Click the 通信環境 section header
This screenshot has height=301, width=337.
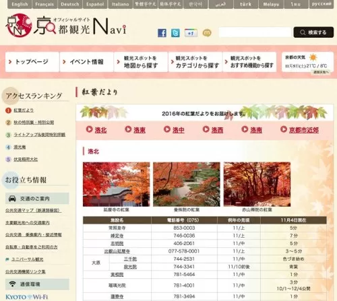click(37, 284)
